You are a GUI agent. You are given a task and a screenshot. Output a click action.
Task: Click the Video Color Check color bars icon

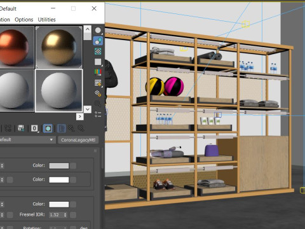tap(98, 72)
